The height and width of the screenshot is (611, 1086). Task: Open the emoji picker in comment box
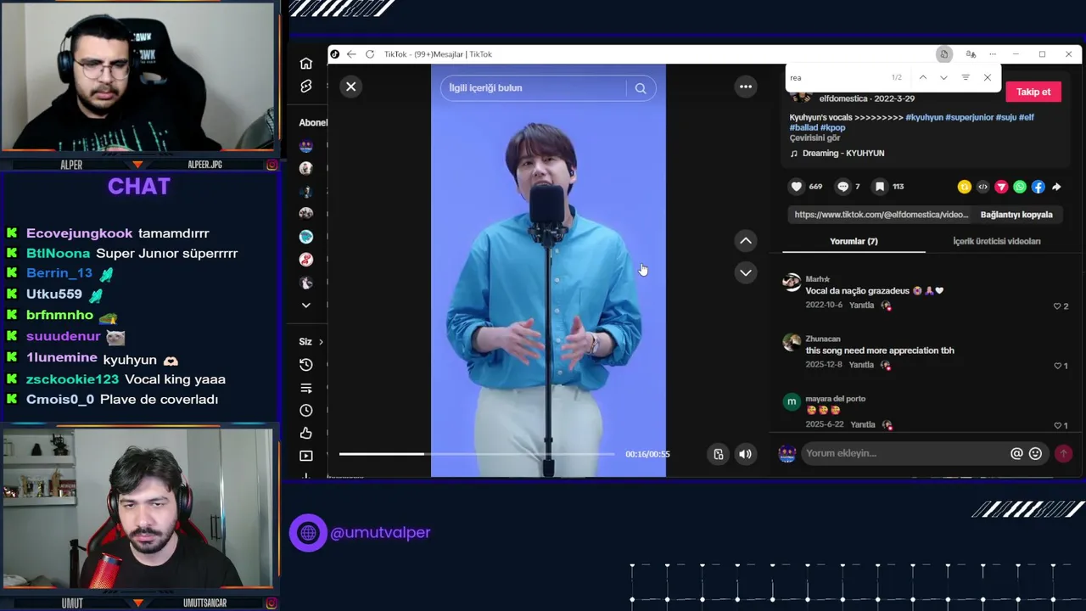[x=1035, y=453]
